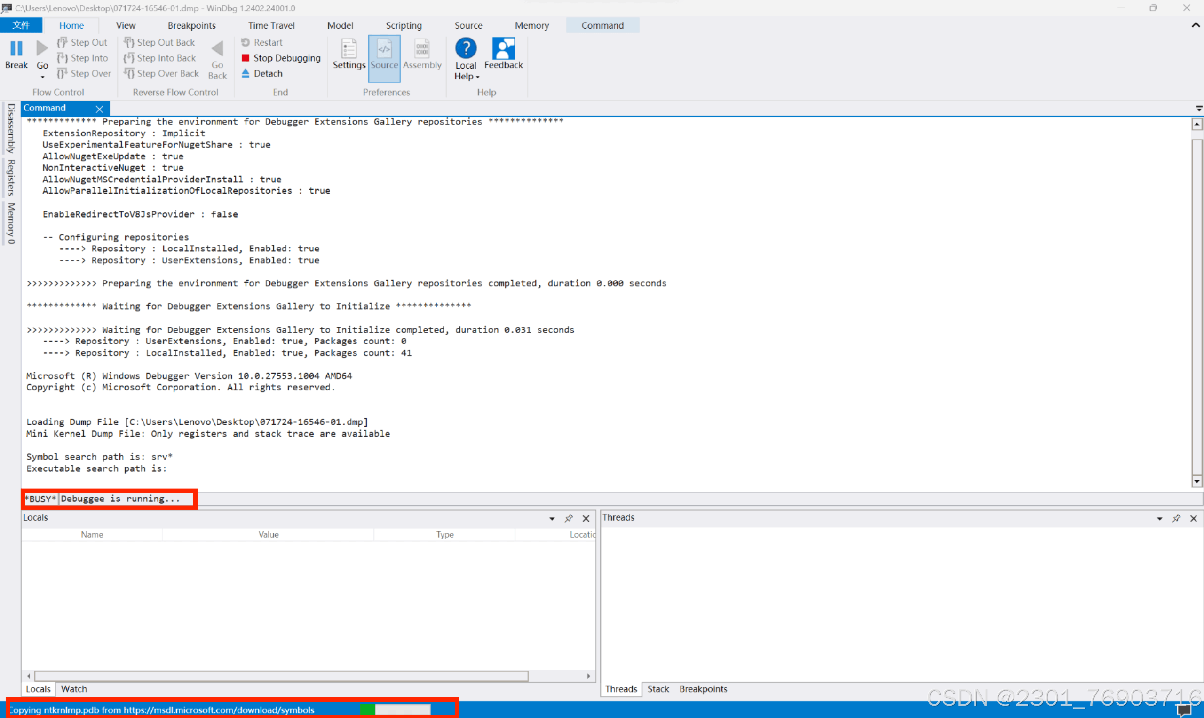The width and height of the screenshot is (1204, 718).
Task: Click the Break pause icon
Action: (16, 48)
